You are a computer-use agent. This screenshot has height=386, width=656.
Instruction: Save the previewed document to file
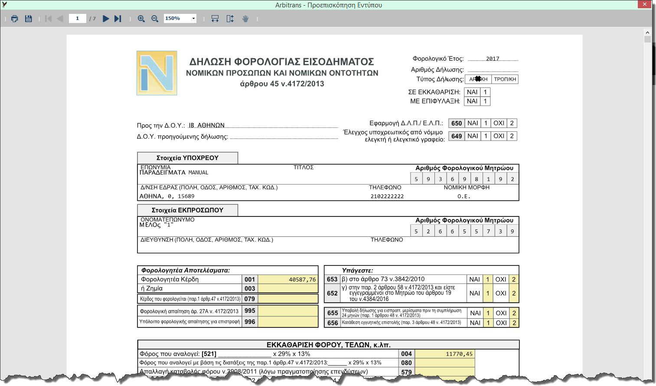point(29,19)
